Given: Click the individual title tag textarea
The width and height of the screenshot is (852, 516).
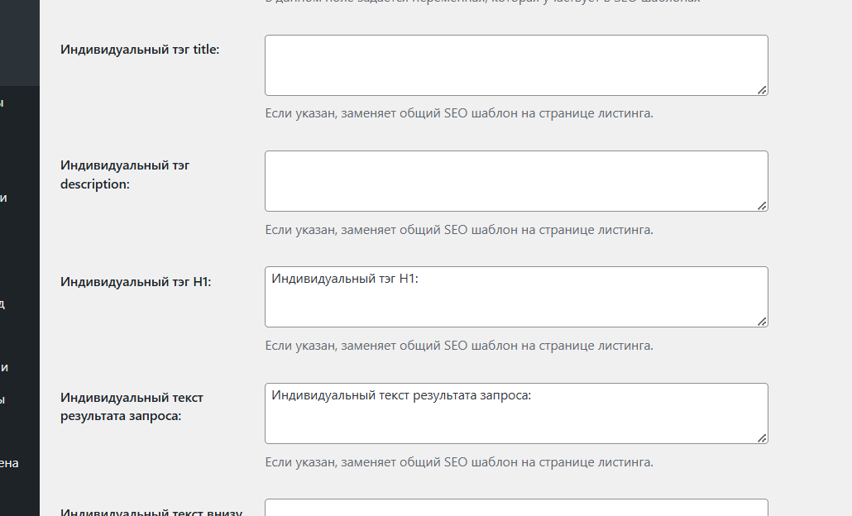Looking at the screenshot, I should [516, 65].
